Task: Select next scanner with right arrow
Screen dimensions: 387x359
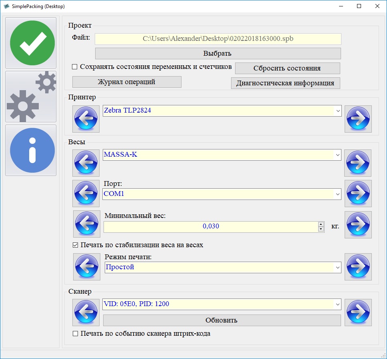Action: click(x=358, y=313)
